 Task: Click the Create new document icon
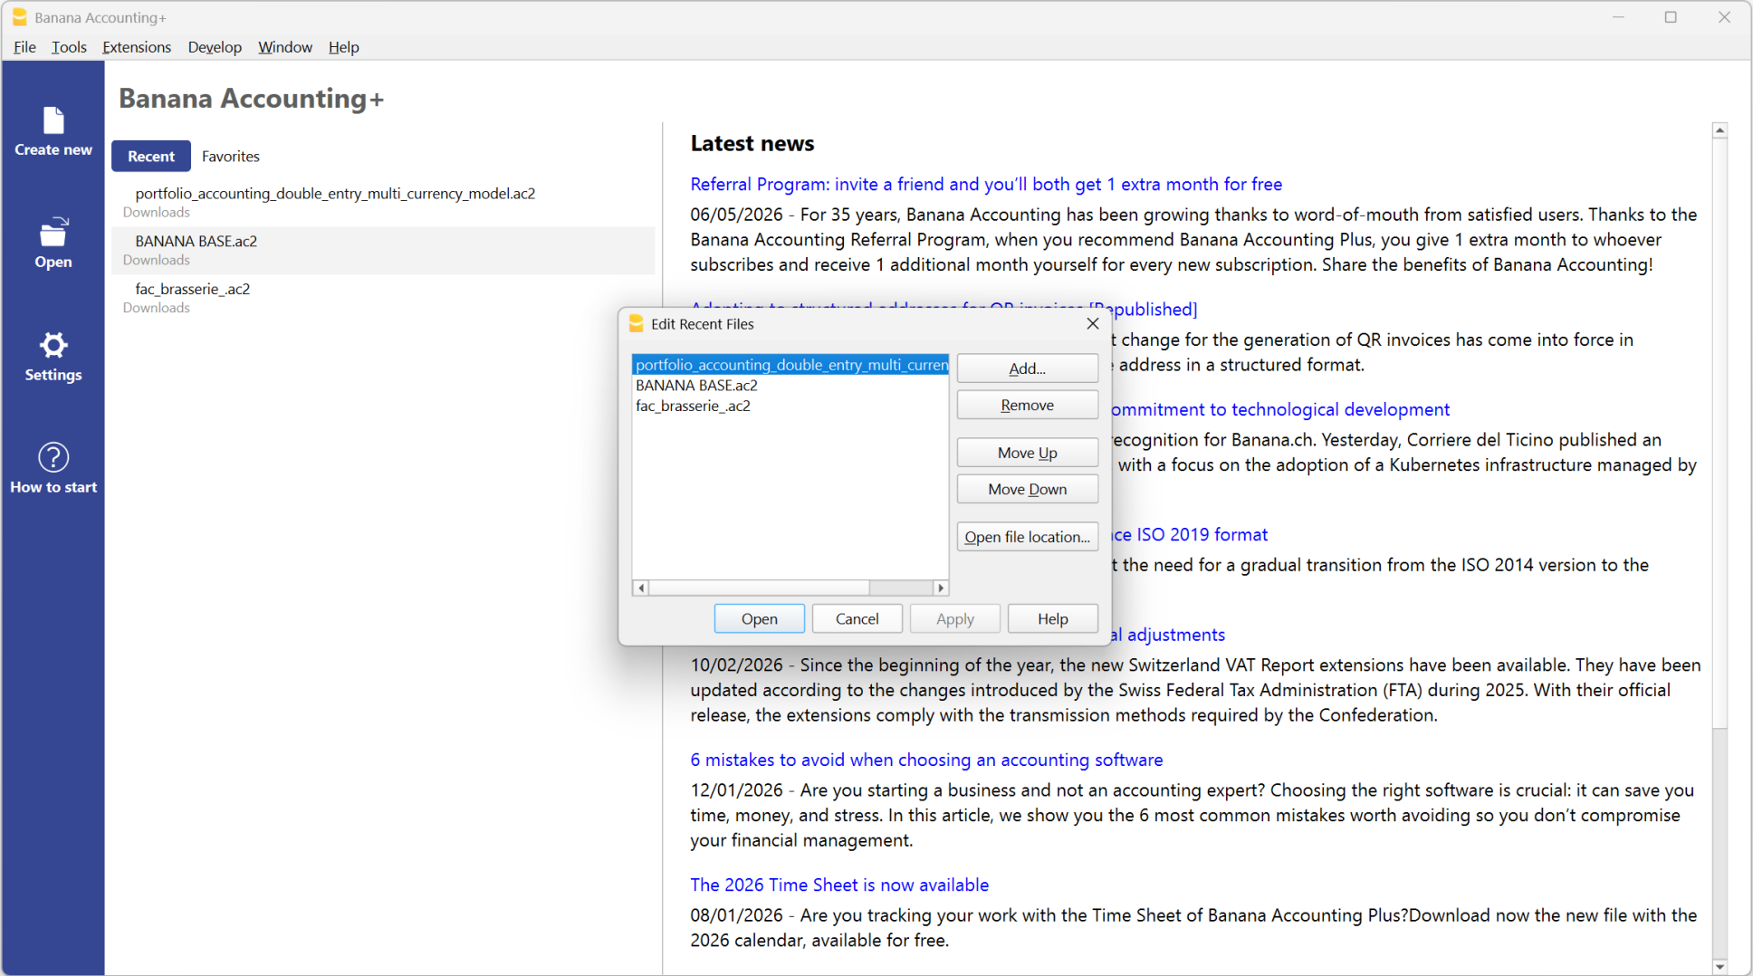click(53, 120)
